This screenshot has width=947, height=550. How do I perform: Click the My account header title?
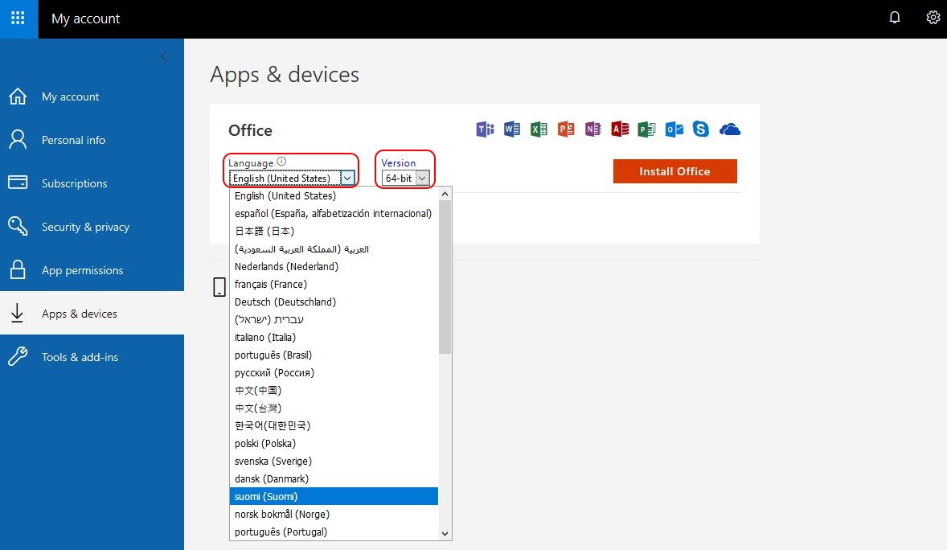pos(86,18)
